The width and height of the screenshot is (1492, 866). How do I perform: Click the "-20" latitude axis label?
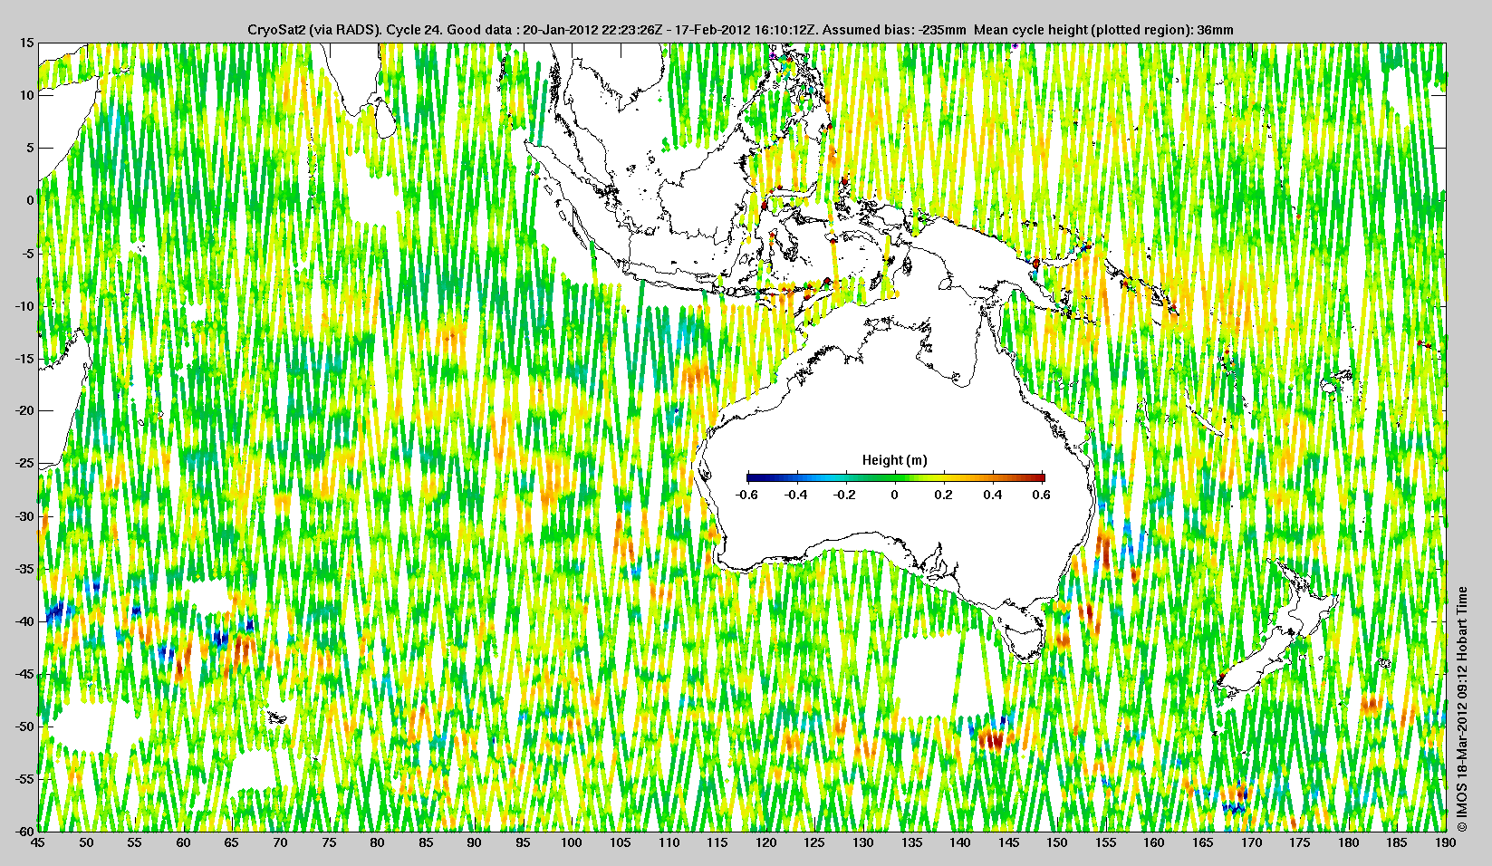(x=25, y=411)
